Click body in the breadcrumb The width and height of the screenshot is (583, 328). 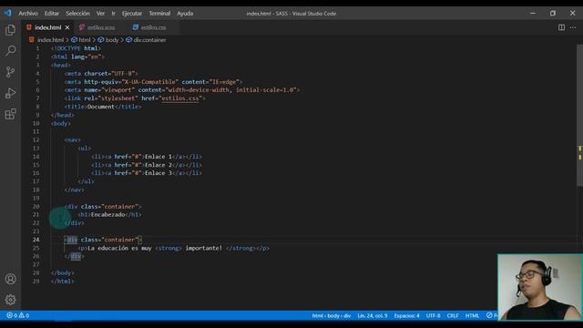pos(112,40)
